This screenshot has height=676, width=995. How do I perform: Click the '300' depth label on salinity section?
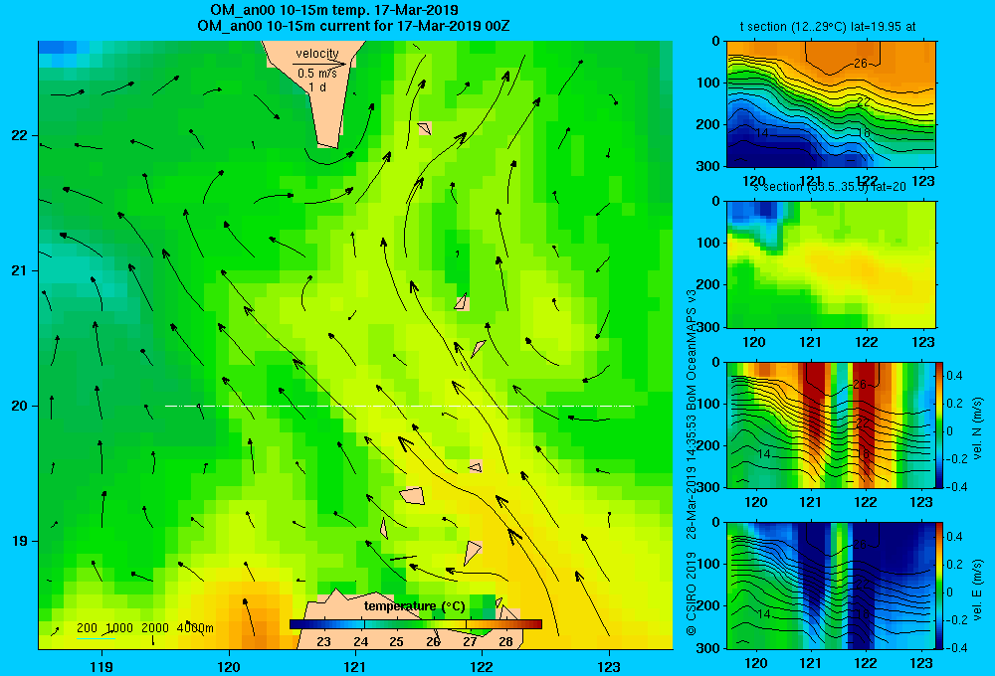(708, 327)
